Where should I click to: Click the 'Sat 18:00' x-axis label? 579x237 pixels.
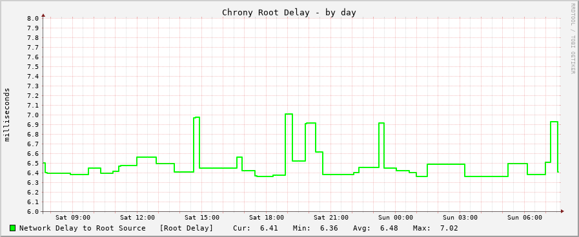click(267, 218)
